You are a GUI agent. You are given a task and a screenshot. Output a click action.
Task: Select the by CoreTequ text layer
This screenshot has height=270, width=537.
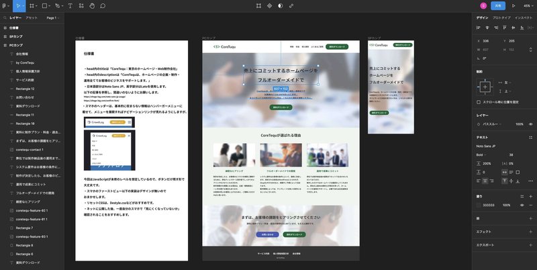click(25, 62)
